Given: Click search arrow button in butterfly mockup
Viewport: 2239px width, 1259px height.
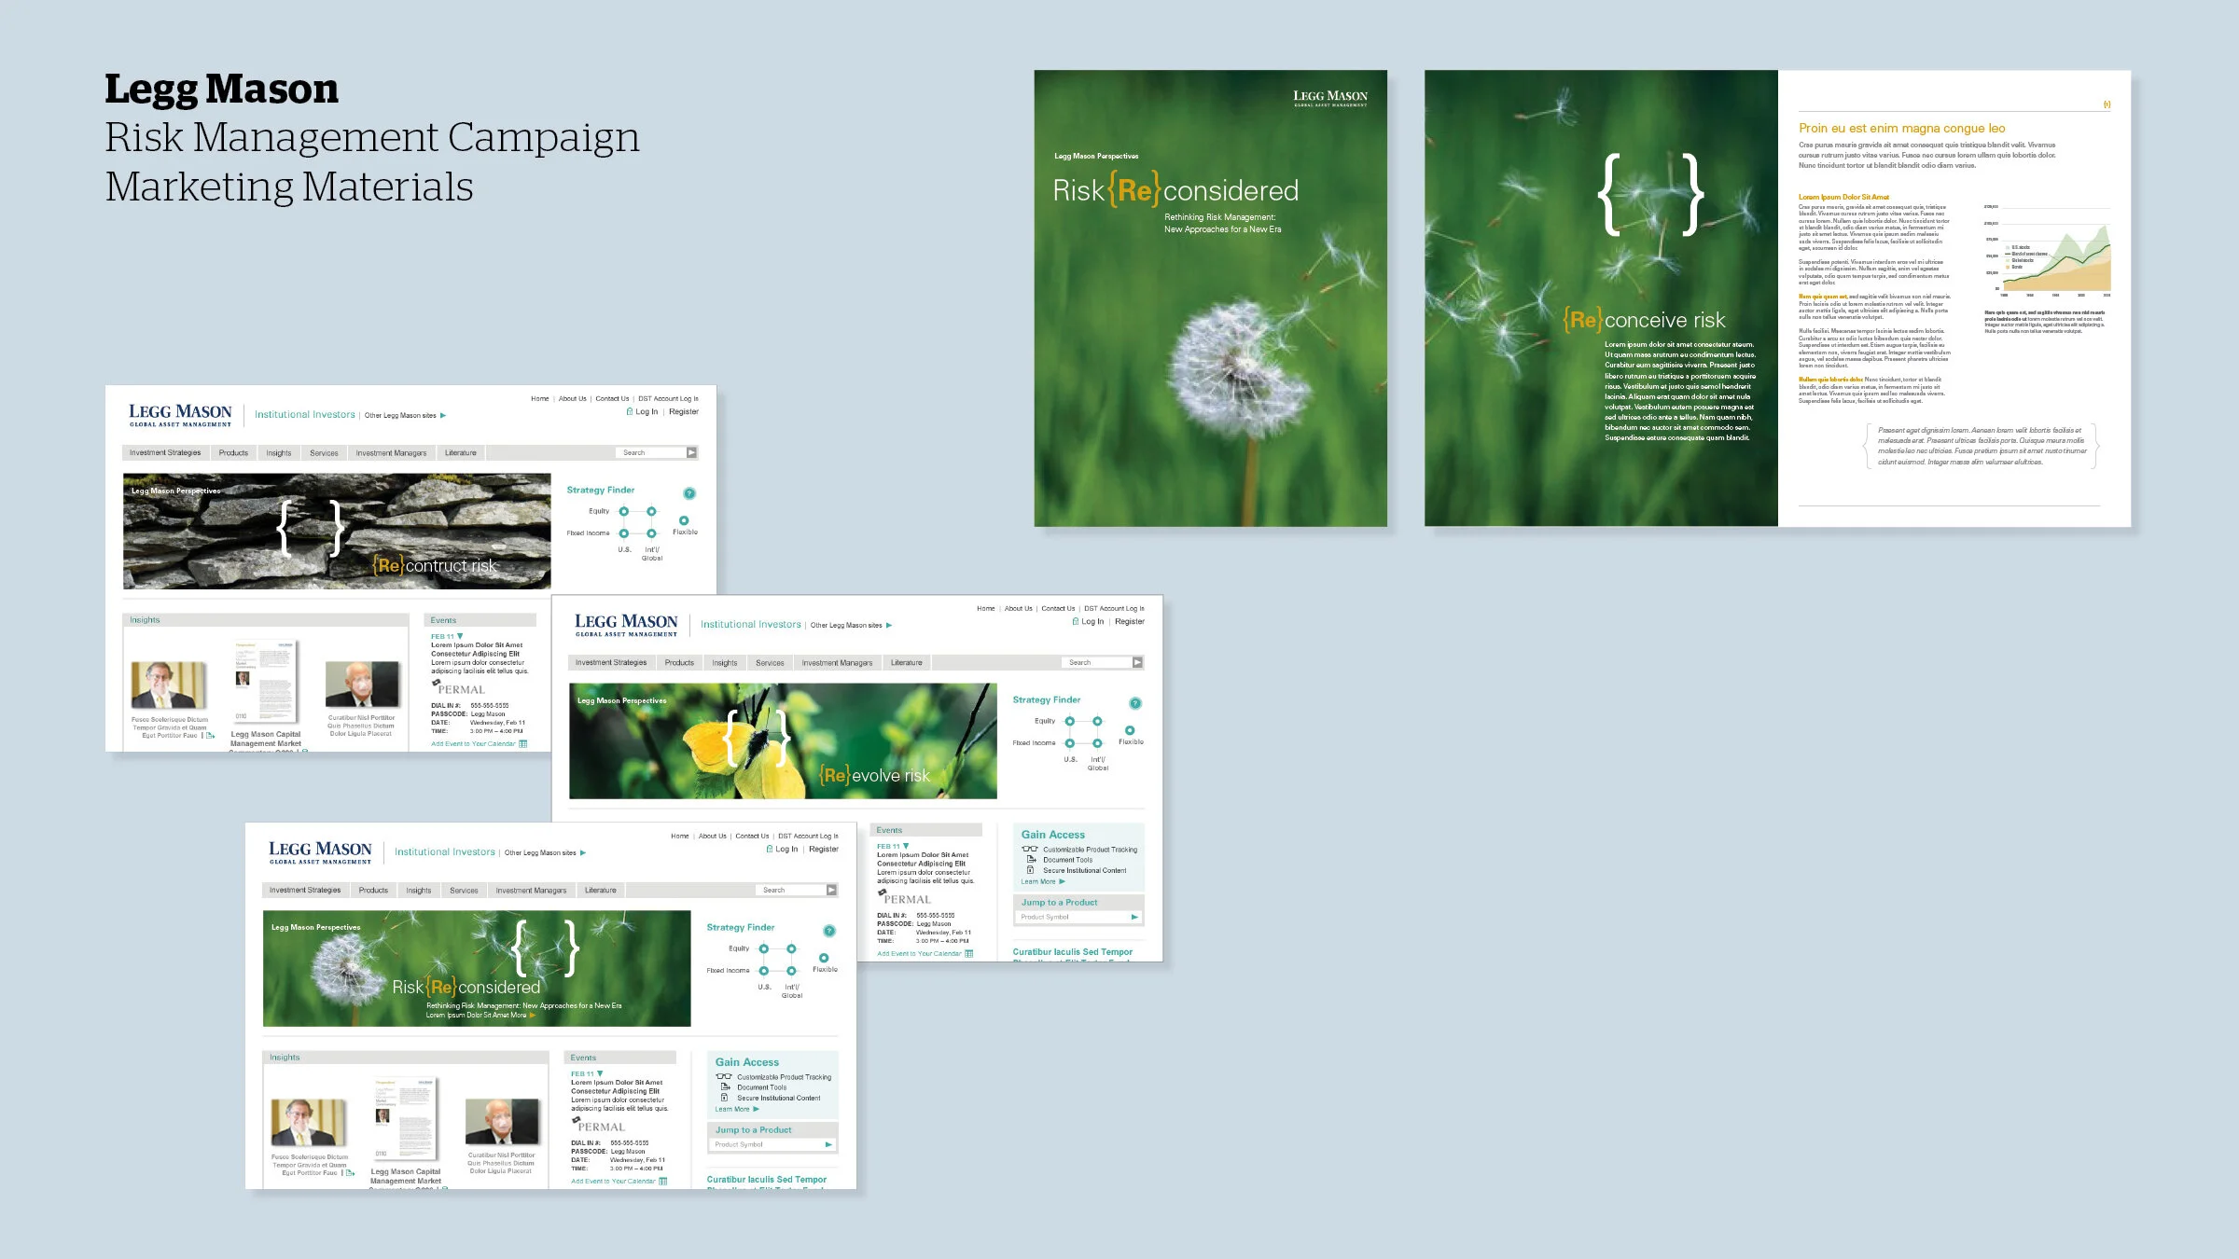Looking at the screenshot, I should 1137,662.
